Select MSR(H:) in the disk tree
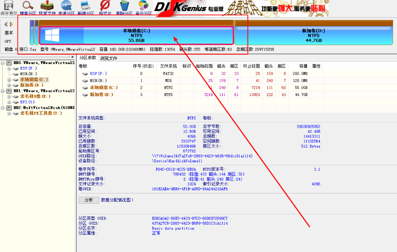The width and height of the screenshot is (397, 252). 29,74
